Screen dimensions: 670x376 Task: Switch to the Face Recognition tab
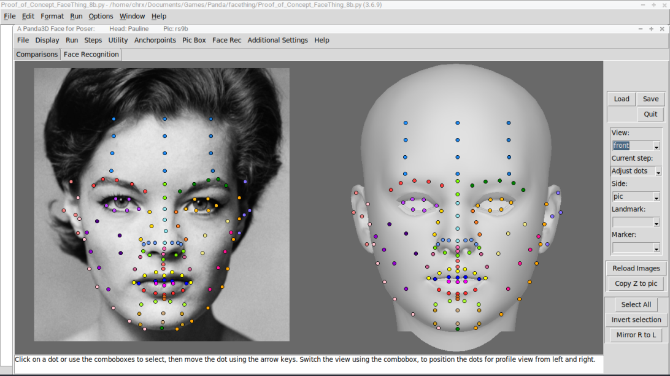tap(91, 54)
